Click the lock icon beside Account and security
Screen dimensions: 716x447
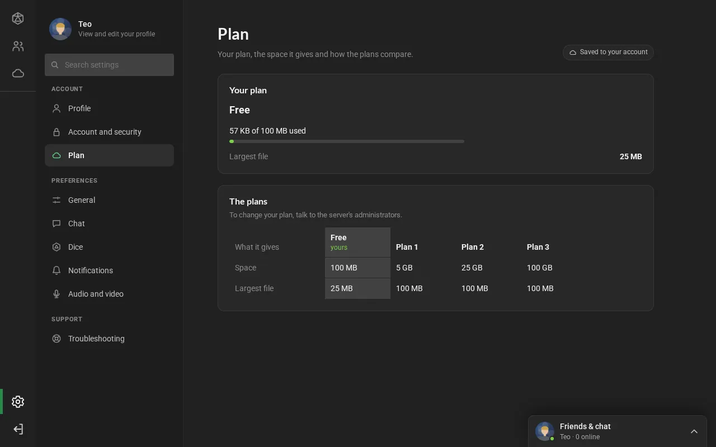point(56,132)
